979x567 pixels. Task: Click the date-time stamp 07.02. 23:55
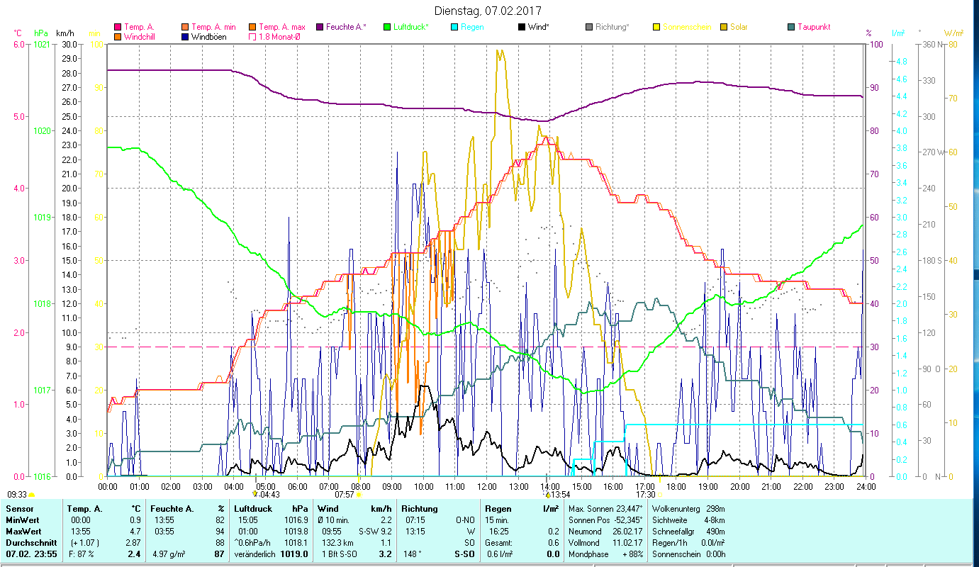coord(31,554)
